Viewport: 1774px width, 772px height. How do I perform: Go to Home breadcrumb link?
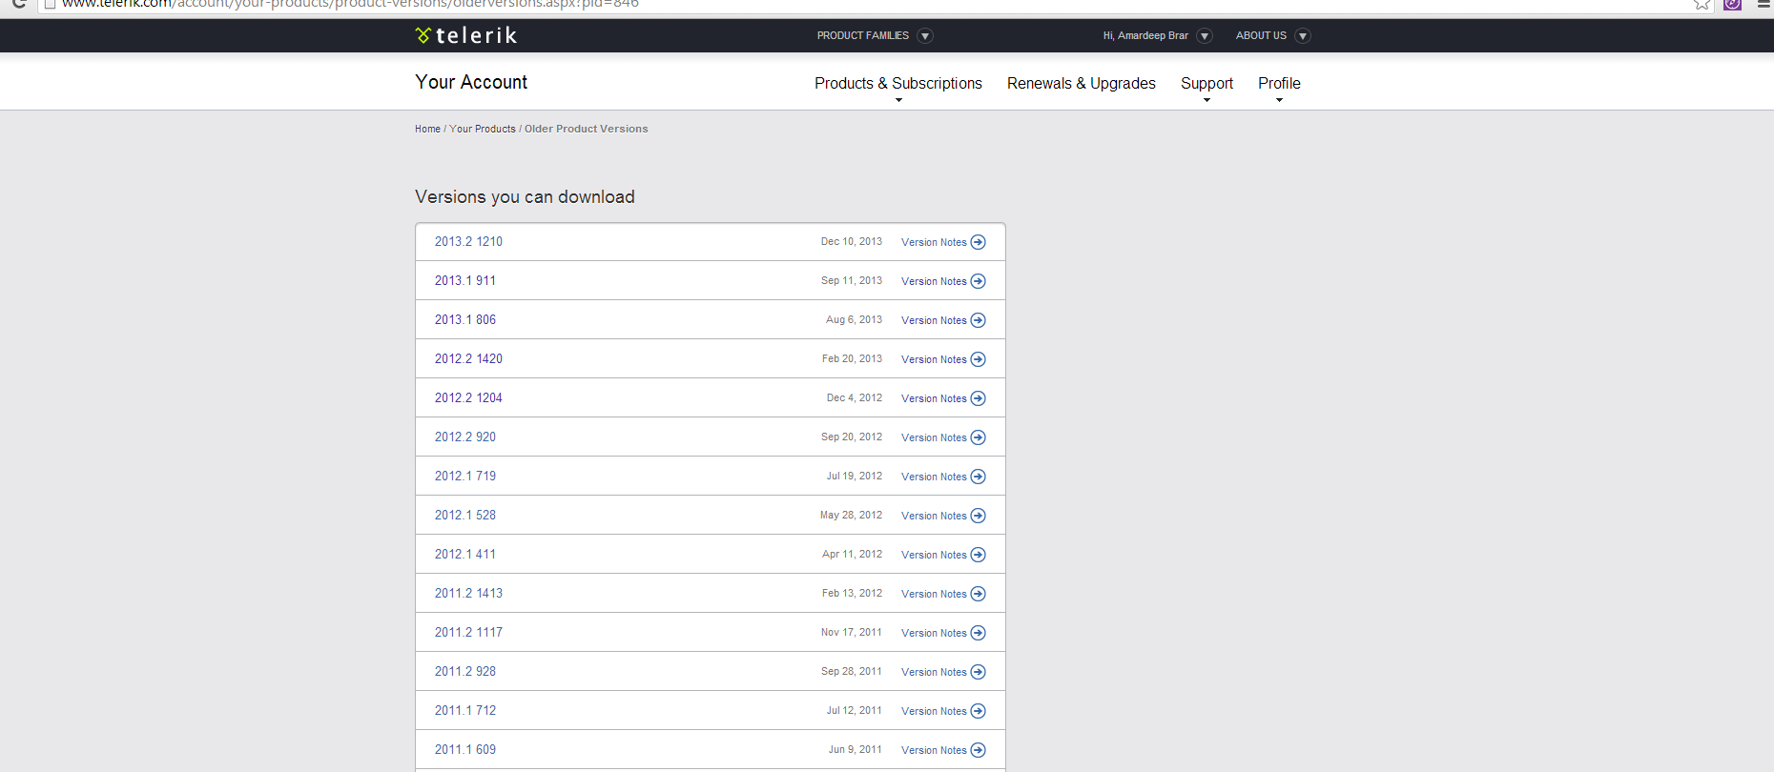pyautogui.click(x=427, y=129)
